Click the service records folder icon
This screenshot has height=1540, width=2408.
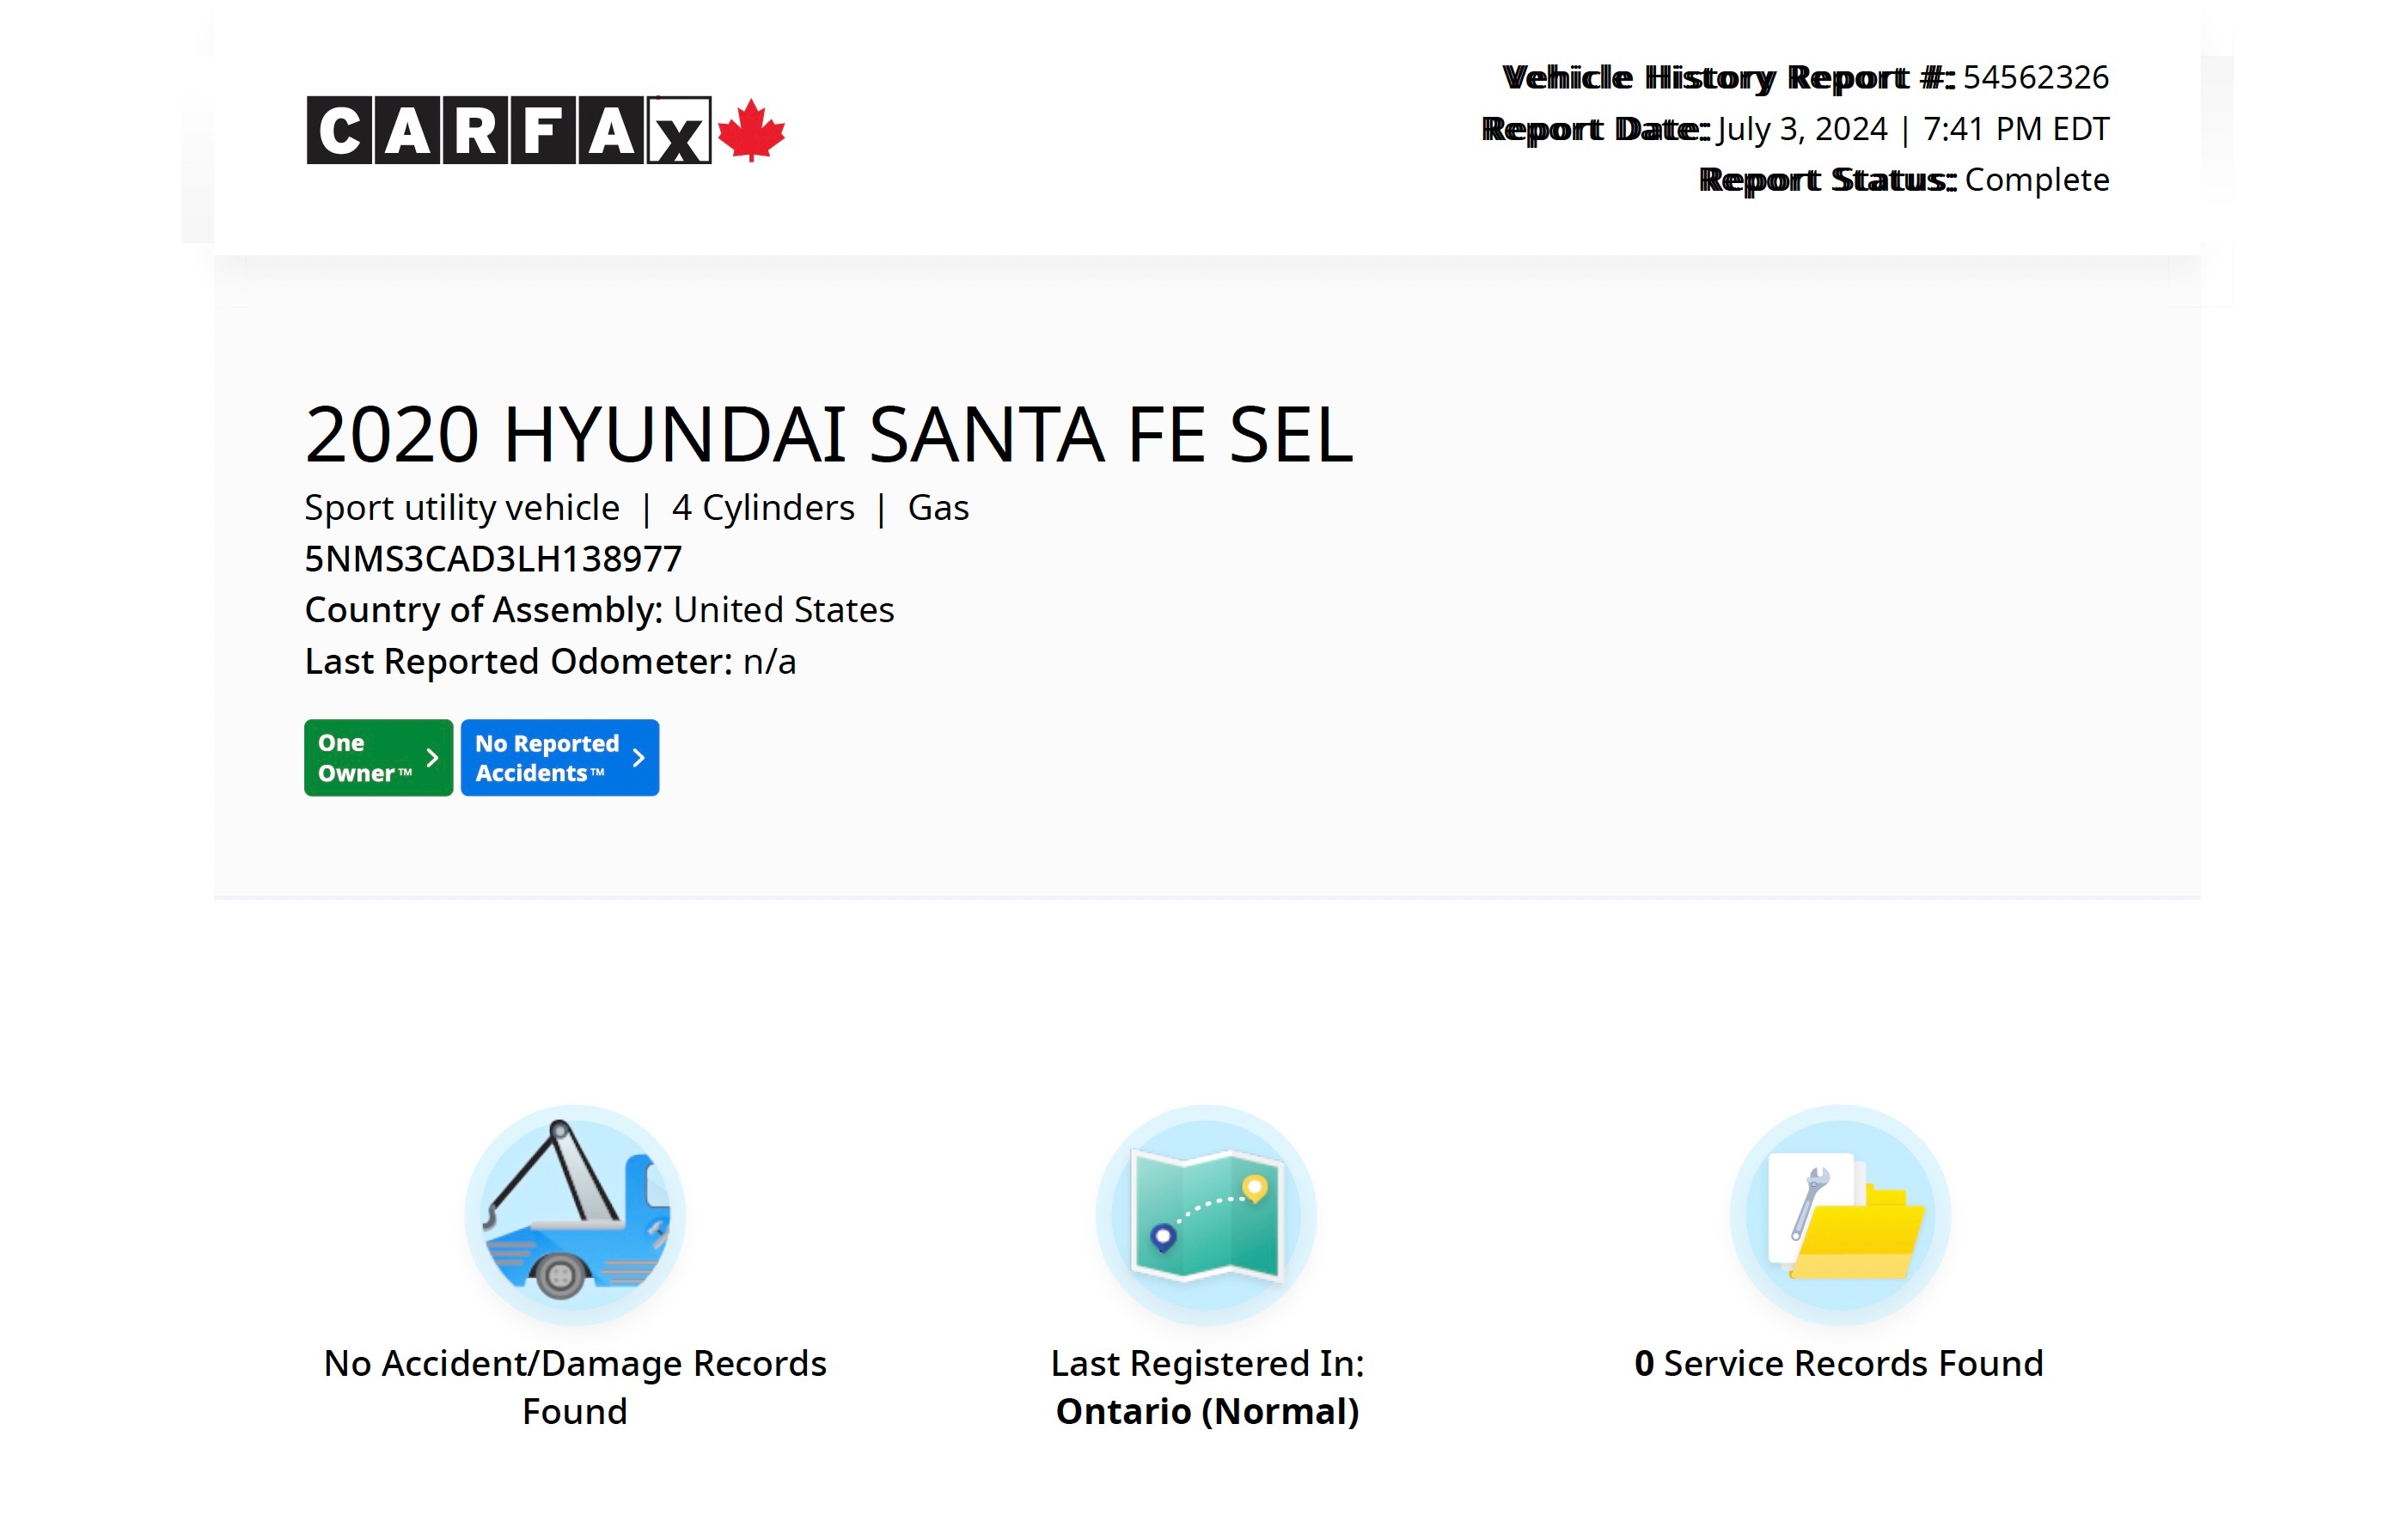point(1840,1215)
